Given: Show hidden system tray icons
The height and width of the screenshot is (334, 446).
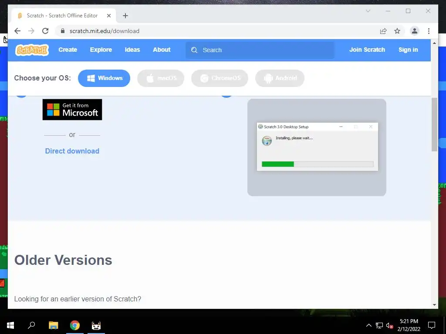Looking at the screenshot, I should [x=368, y=325].
